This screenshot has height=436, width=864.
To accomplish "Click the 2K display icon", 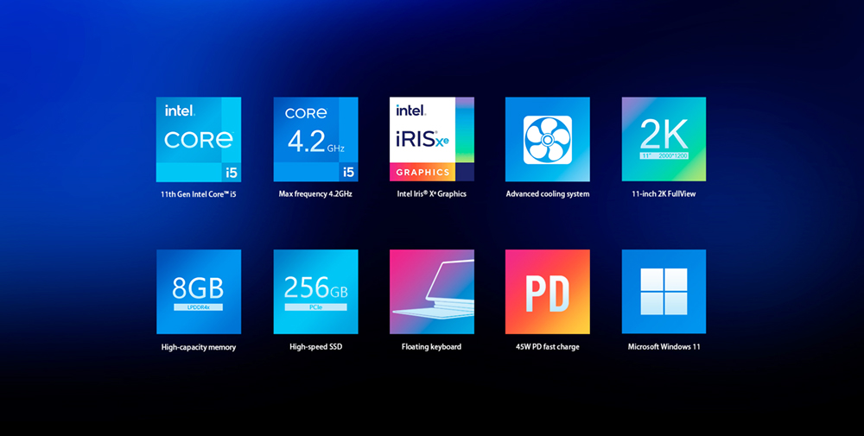I will (x=664, y=139).
